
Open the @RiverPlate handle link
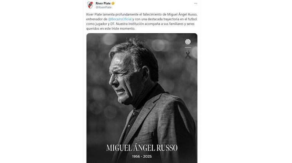coord(104,7)
